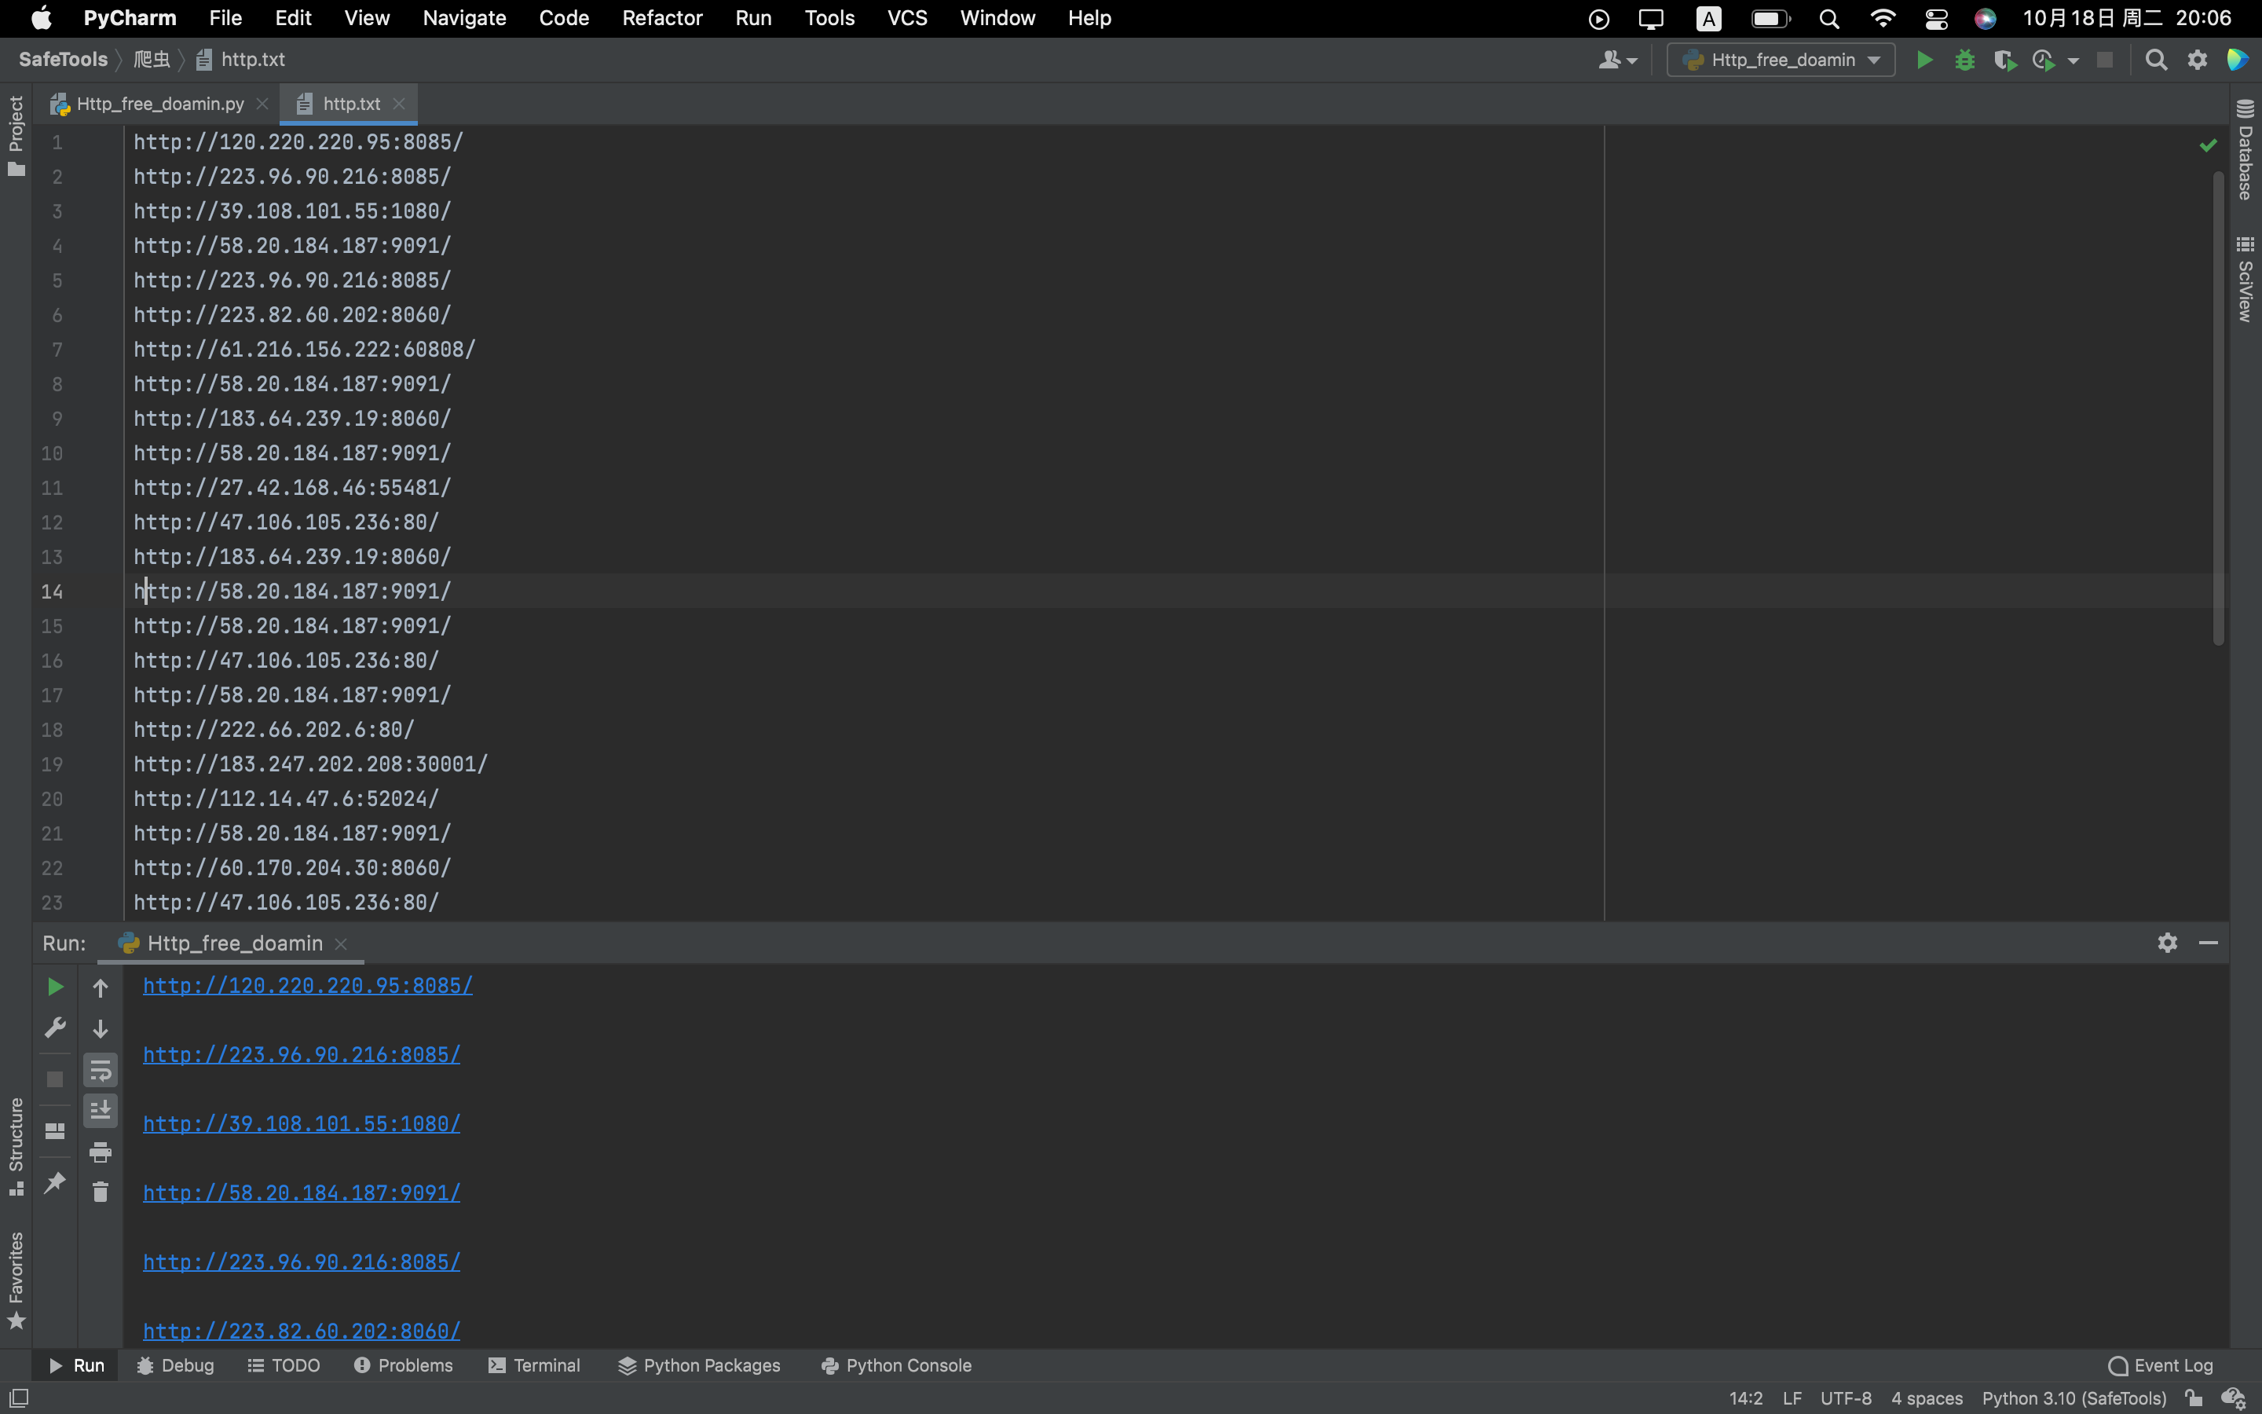Open Http_free_doamin run configuration dropdown
The image size is (2262, 1414).
coord(1781,60)
